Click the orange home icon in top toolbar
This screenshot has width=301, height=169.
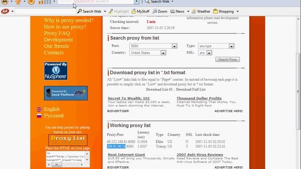18,2
